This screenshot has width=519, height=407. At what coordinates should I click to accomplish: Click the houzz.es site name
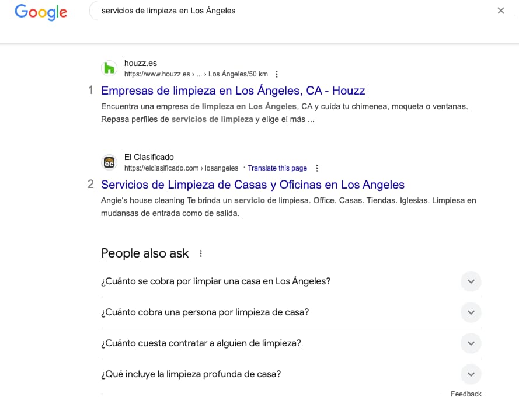pyautogui.click(x=141, y=63)
